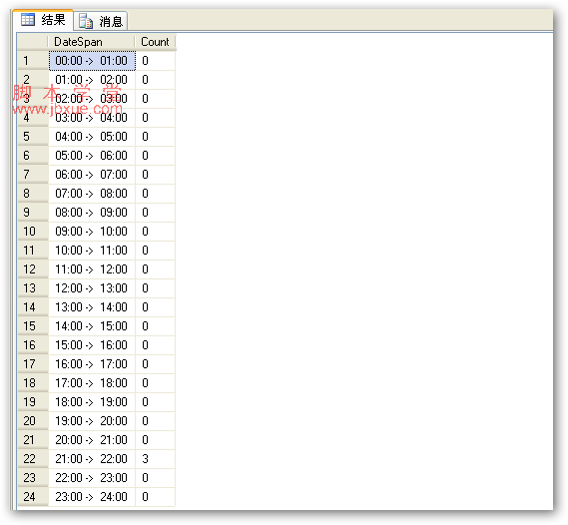Click the Count cell in row 5
This screenshot has height=525, width=568.
[x=156, y=137]
